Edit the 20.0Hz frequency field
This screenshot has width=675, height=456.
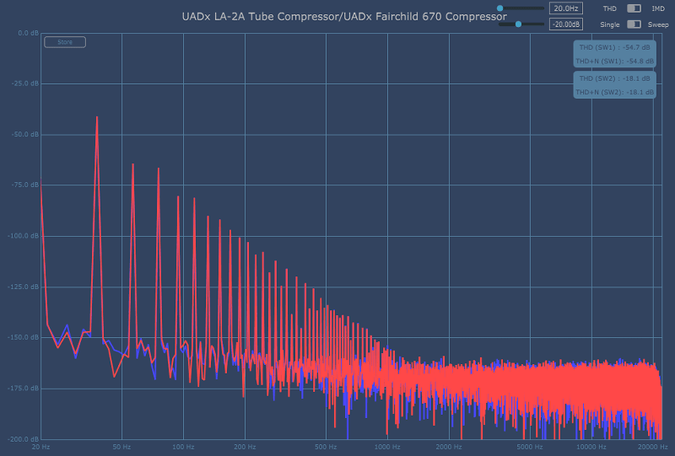[x=565, y=8]
